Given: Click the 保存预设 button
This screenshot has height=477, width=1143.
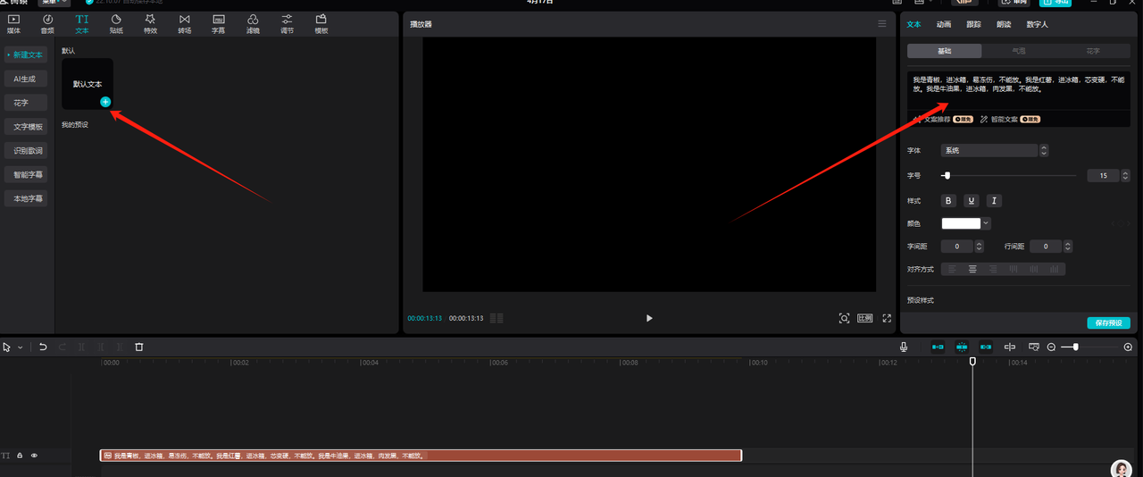Looking at the screenshot, I should [1108, 322].
